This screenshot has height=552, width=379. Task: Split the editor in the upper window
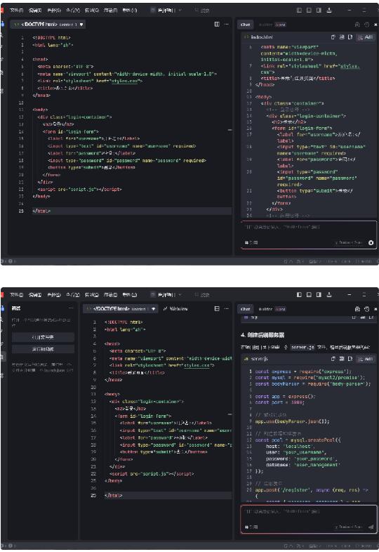point(217,25)
